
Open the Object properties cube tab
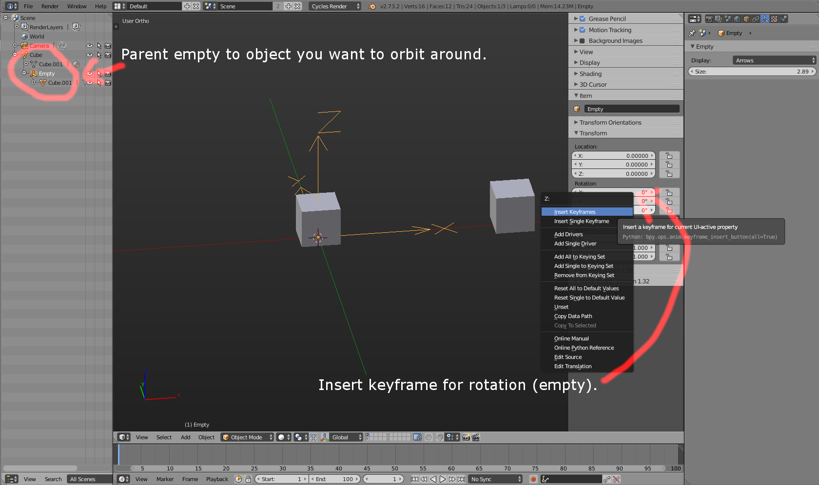pos(746,19)
